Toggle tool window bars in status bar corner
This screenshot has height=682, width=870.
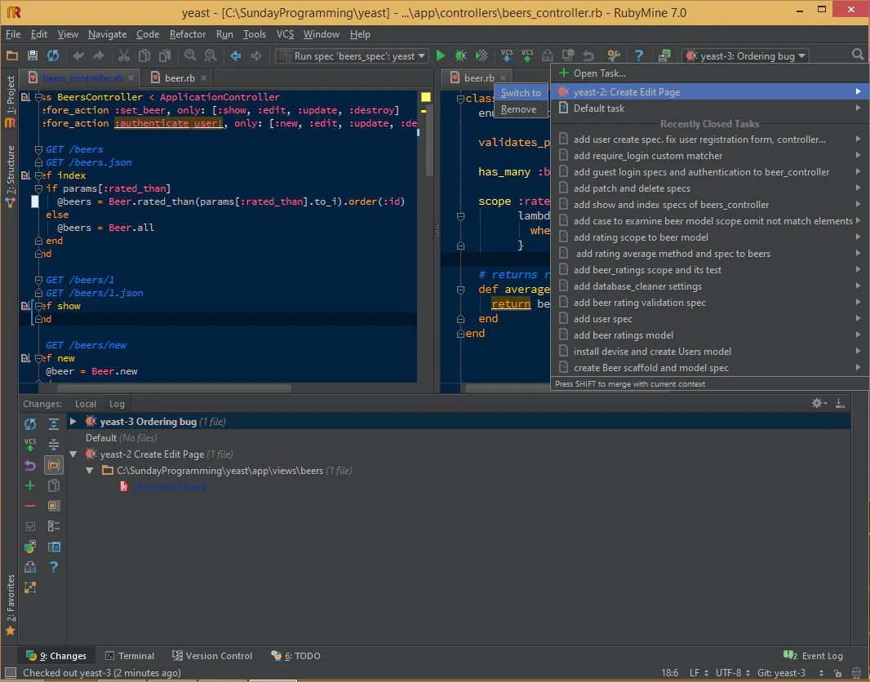tap(10, 672)
